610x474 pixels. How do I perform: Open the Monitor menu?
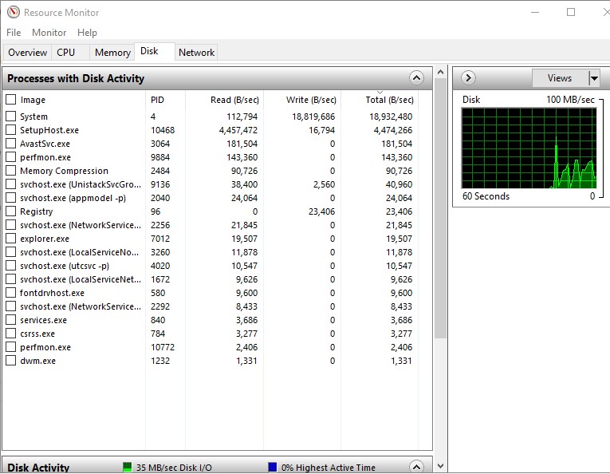coord(49,32)
